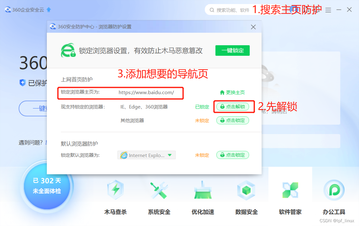Image resolution: width=359 pixels, height=226 pixels.
Task: Click the blue upgrade arrow icon
Action: click(x=49, y=10)
